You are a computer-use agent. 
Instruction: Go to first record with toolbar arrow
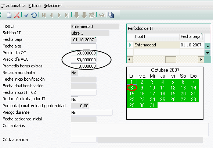click(44, 15)
